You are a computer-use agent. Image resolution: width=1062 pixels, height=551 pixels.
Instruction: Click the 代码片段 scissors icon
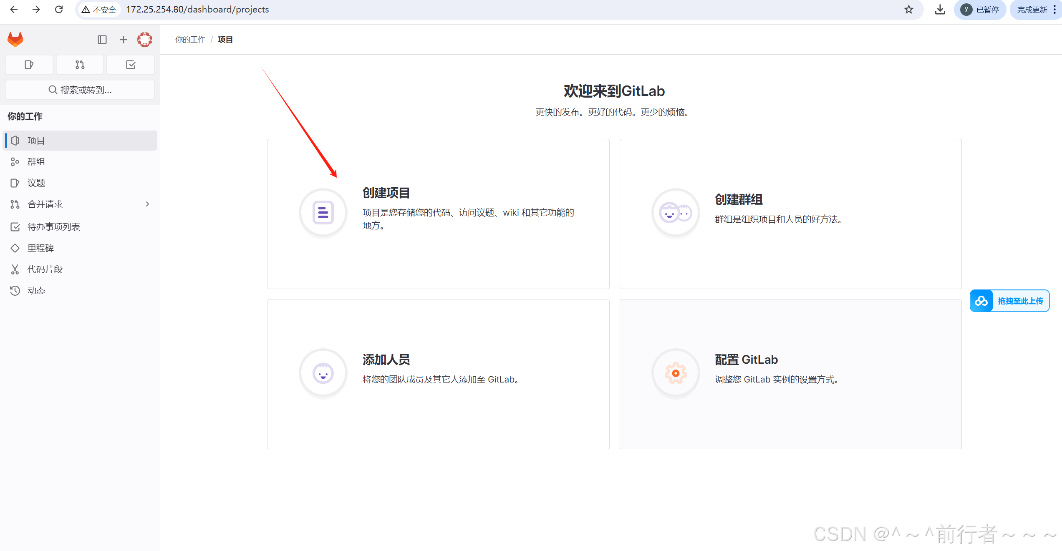coord(15,269)
